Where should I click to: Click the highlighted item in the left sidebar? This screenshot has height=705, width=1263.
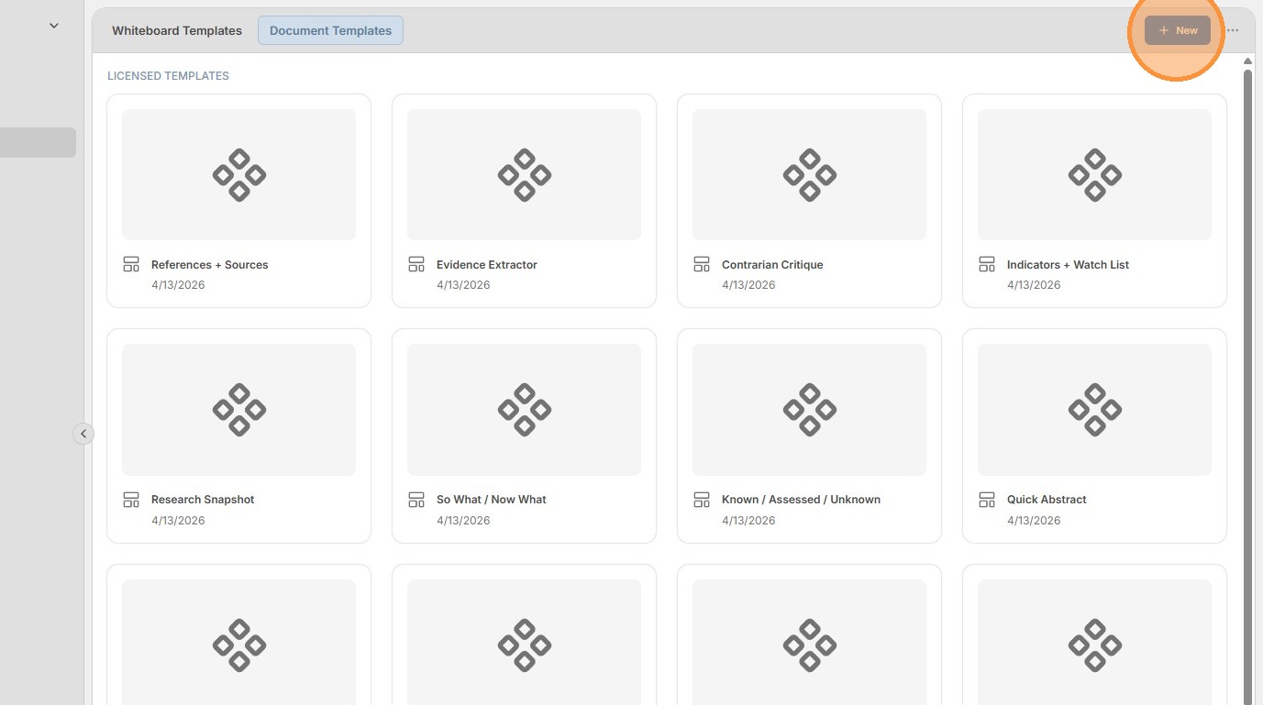point(38,142)
